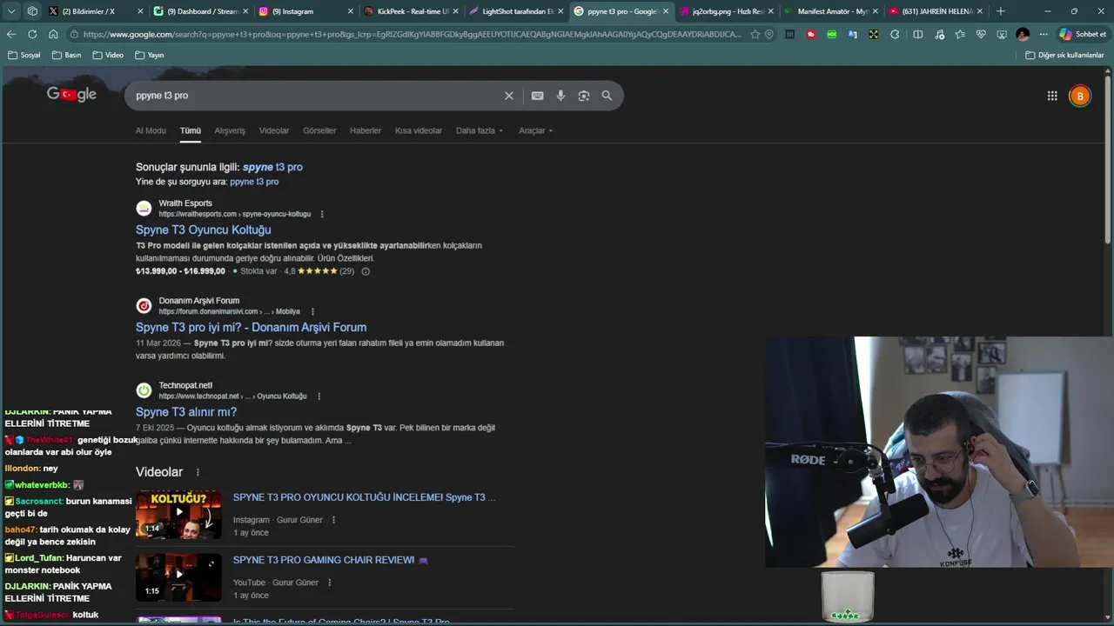The image size is (1114, 626).
Task: Open info icon beside the 4,8 rating
Action: click(x=366, y=271)
